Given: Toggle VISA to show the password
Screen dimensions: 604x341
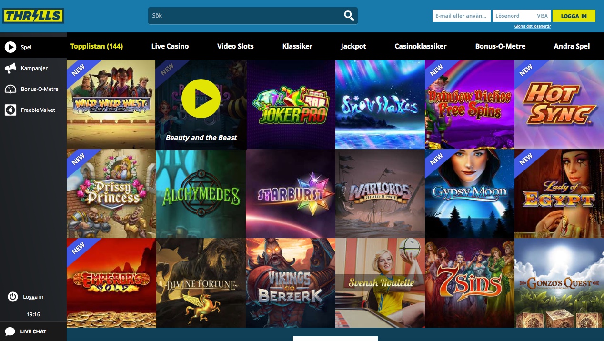Looking at the screenshot, I should (542, 16).
